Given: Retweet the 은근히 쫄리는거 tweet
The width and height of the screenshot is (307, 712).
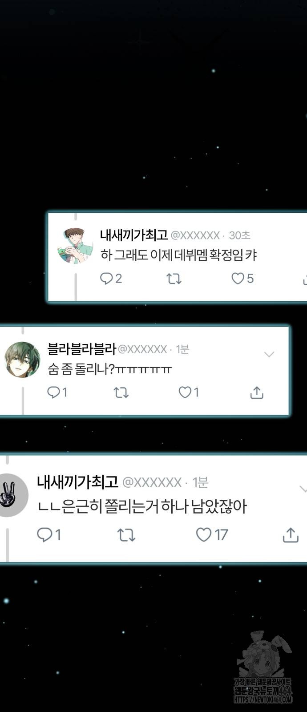Looking at the screenshot, I should [x=126, y=535].
